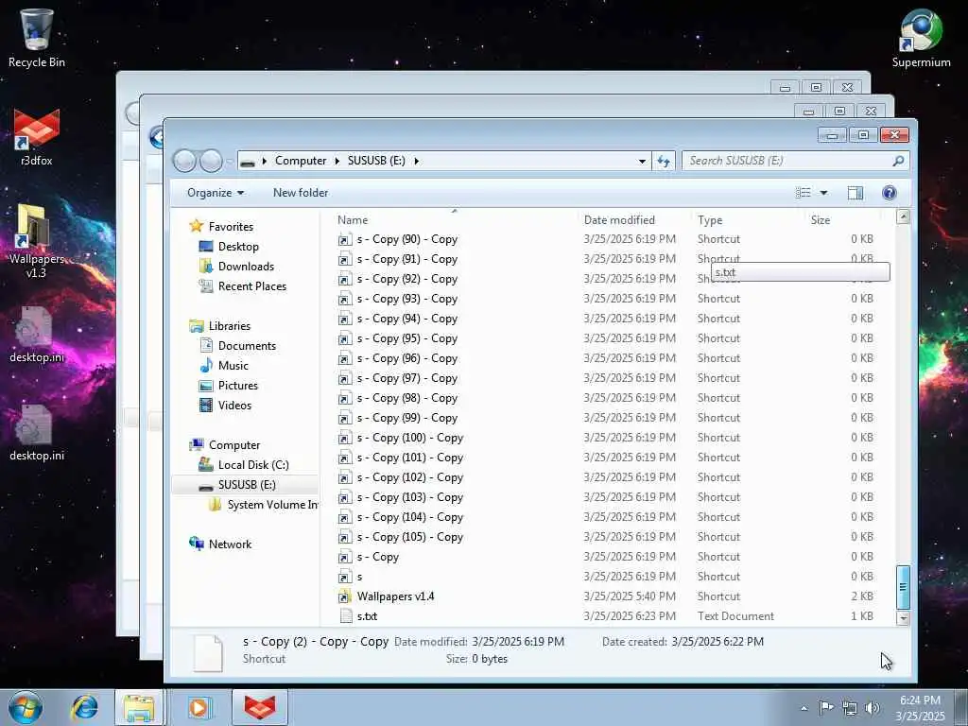The width and height of the screenshot is (968, 726).
Task: Launch the r3dfox desktop shortcut
Action: (37, 137)
